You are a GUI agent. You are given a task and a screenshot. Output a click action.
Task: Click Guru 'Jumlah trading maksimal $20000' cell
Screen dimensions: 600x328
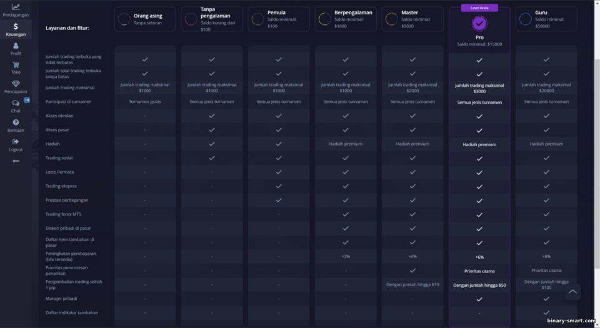[x=546, y=87]
